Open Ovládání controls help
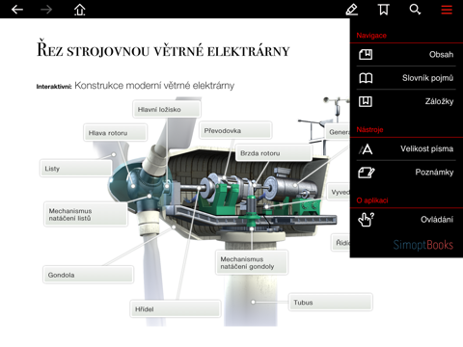 406,220
